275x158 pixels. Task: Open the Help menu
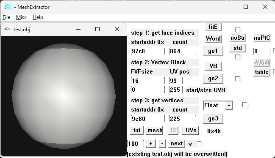click(38, 17)
